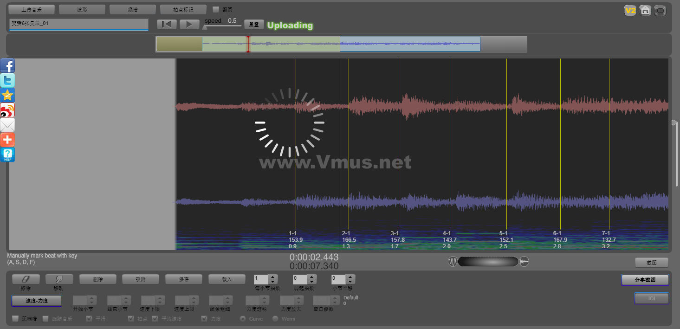Toggle fullscreen with the expand icon

(x=660, y=10)
